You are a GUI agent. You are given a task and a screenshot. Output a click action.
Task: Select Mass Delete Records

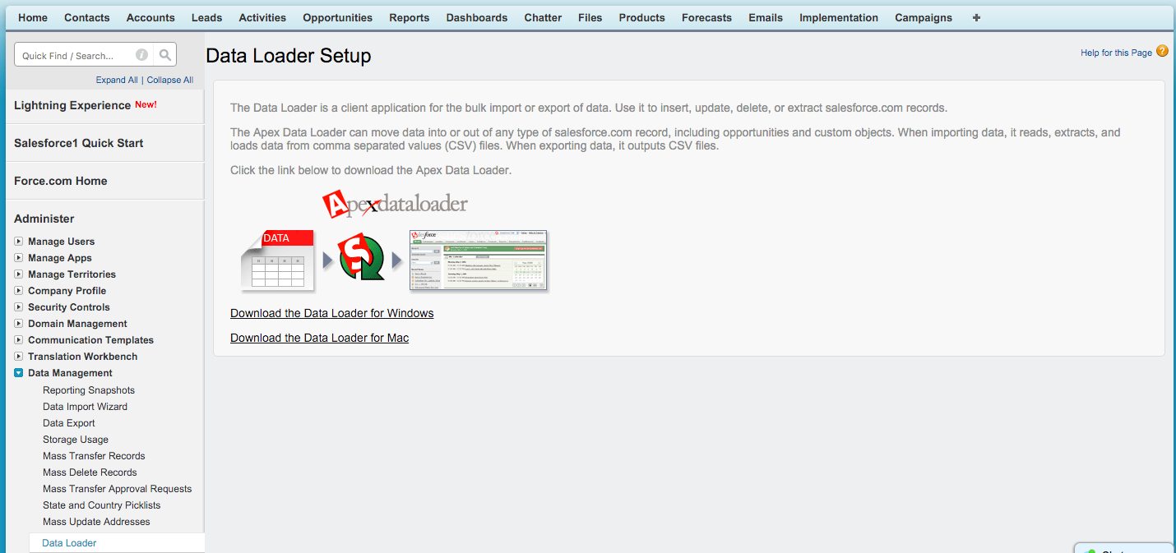[x=90, y=472]
